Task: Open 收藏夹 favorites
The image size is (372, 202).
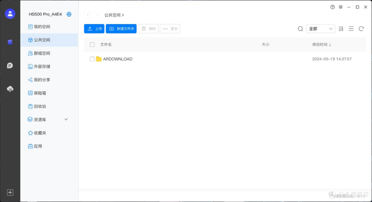Action: click(49, 133)
